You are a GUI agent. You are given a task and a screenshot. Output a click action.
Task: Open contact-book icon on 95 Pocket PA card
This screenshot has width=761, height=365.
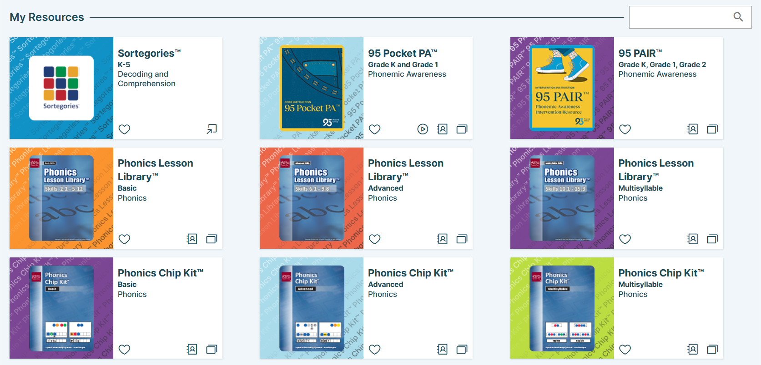[442, 129]
